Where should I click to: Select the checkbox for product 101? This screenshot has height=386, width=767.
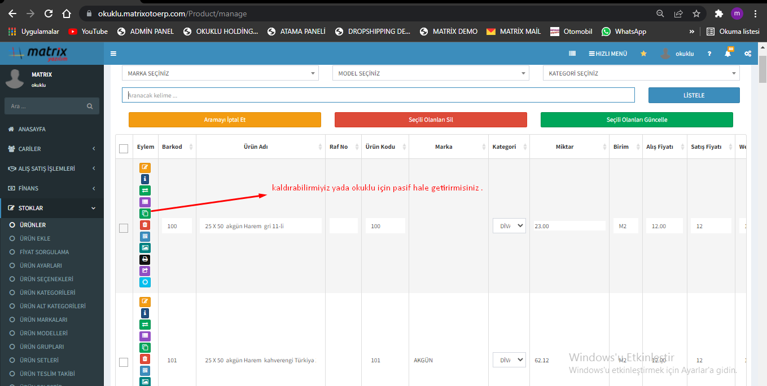pos(124,362)
